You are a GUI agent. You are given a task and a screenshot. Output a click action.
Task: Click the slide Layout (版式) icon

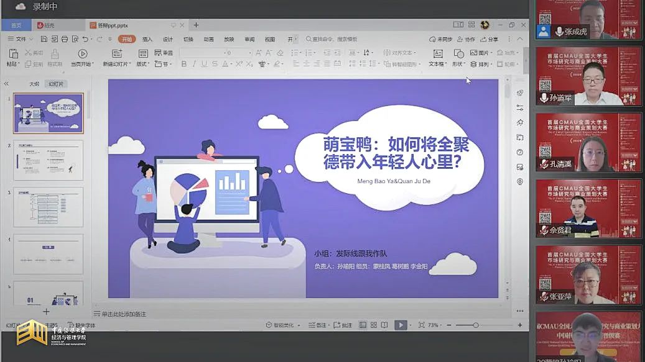(142, 54)
